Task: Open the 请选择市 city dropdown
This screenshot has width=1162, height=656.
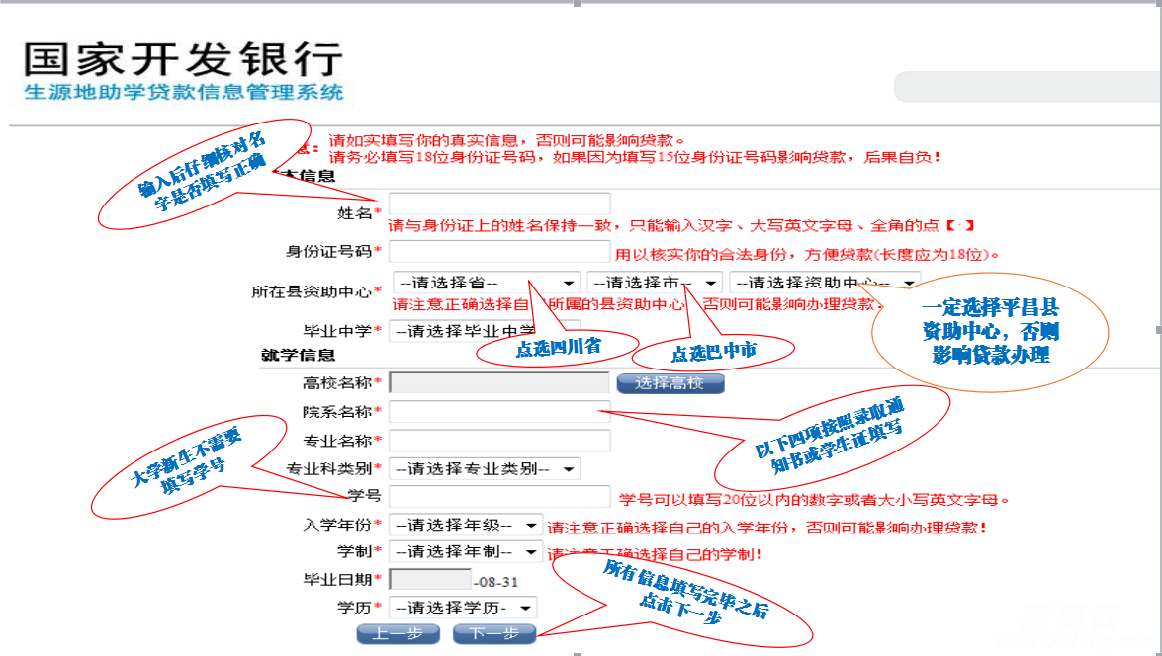Action: click(655, 283)
